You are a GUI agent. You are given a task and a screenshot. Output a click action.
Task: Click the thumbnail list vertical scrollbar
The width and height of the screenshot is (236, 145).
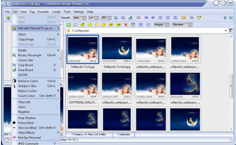pos(231,86)
